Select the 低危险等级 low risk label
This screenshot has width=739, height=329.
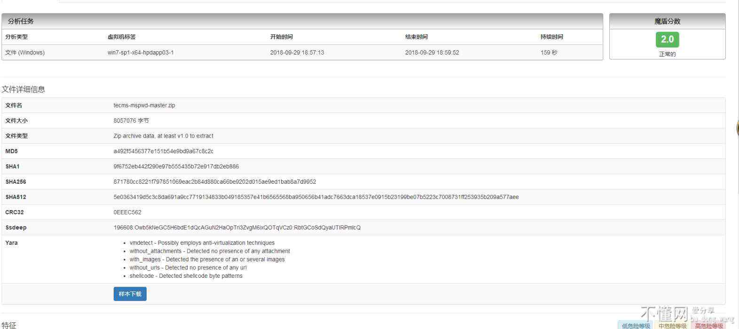(635, 325)
